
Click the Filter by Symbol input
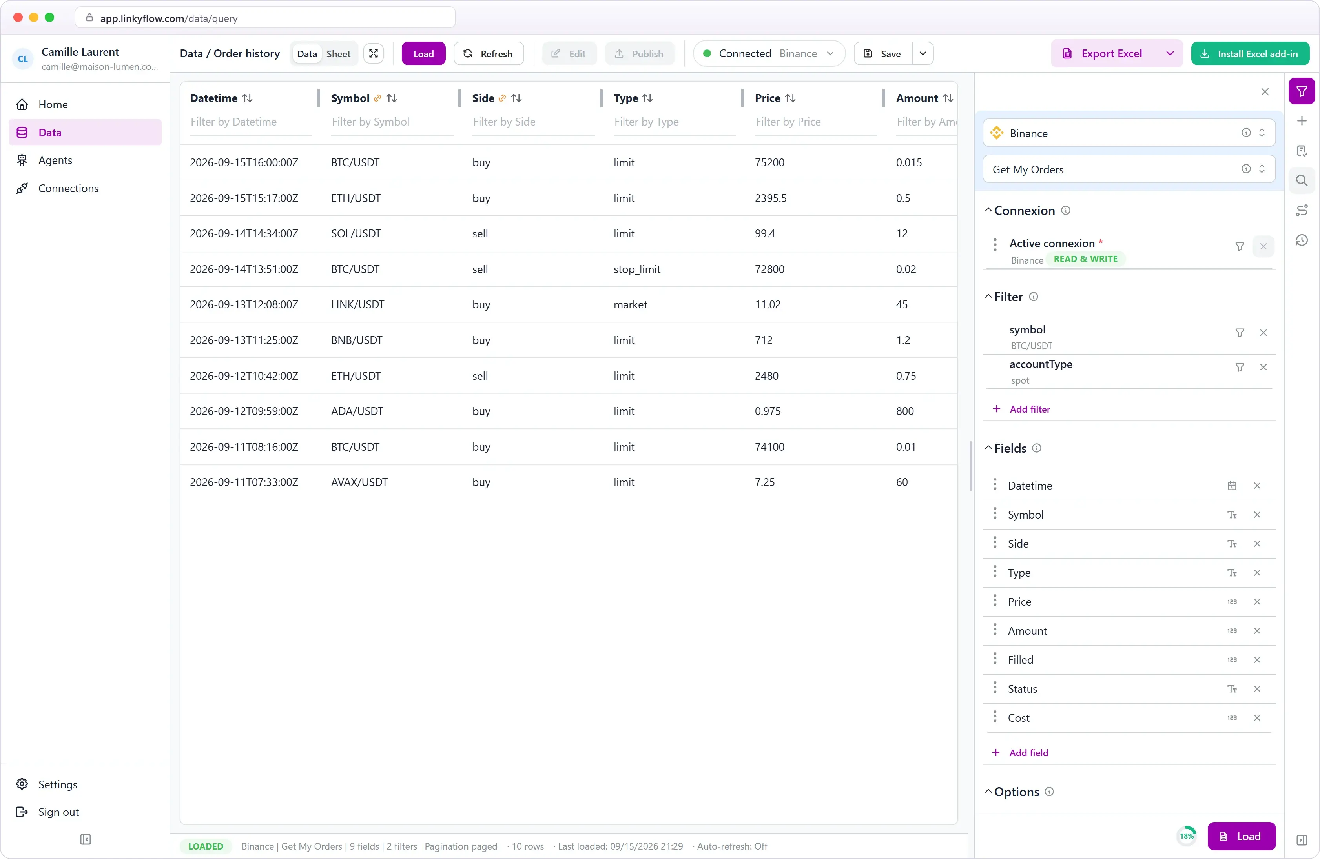click(x=392, y=122)
